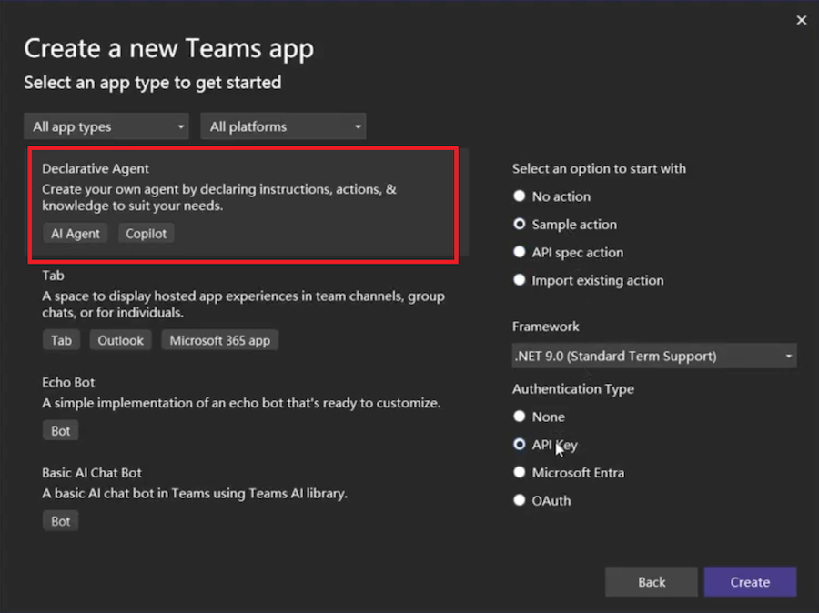Select the Sample action radio button
Screen dimensions: 819x613
coord(520,225)
